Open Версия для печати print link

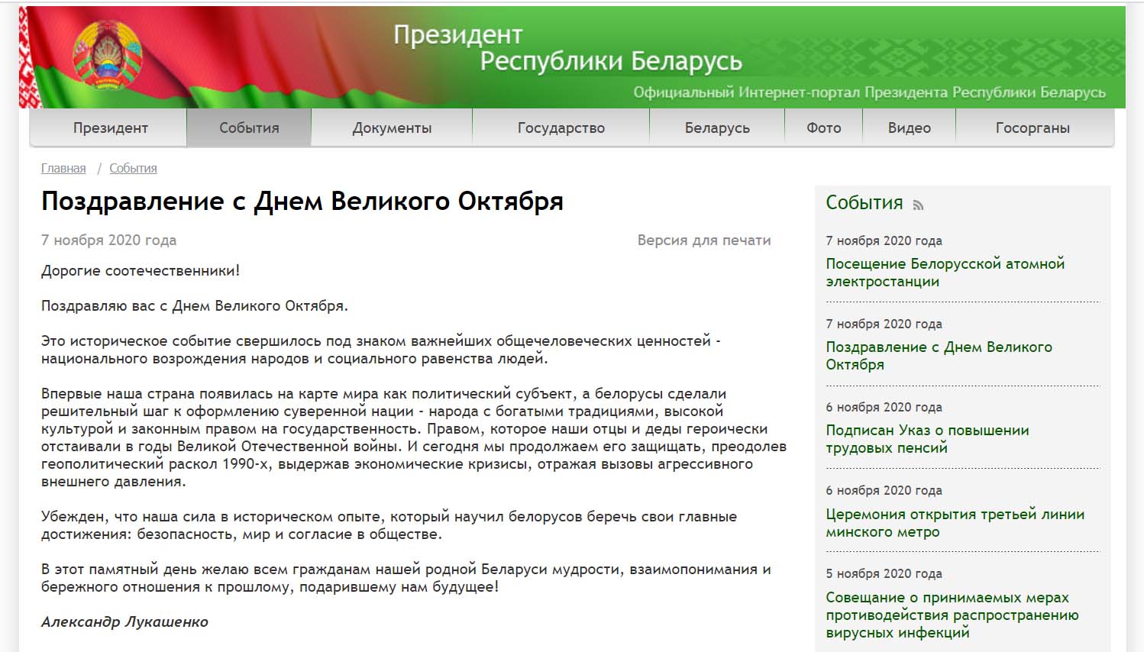pos(703,240)
